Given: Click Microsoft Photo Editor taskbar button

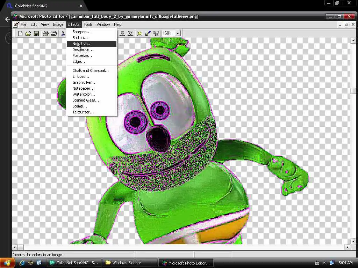Looking at the screenshot, I should [x=186, y=263].
